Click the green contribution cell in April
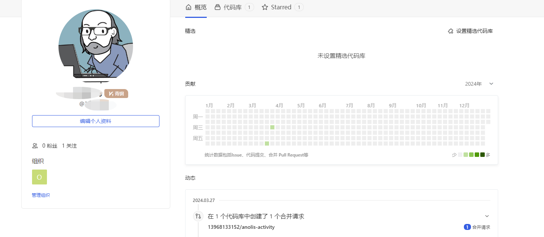 [x=272, y=127]
